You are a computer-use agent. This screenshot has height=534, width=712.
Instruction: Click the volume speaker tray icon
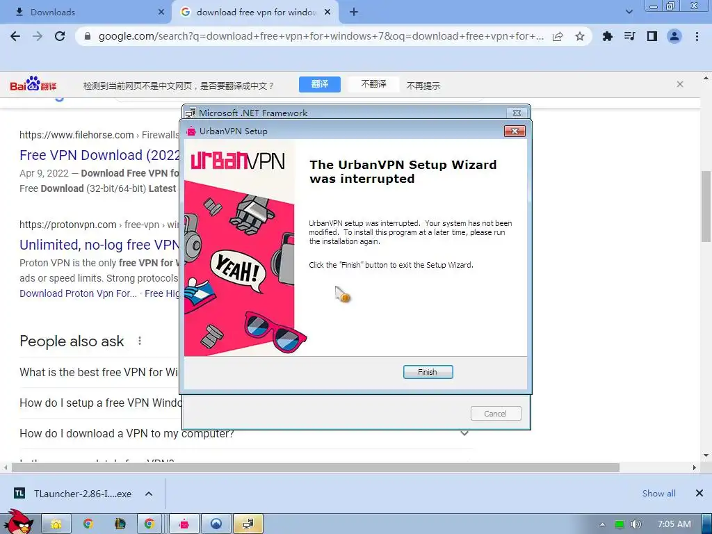point(636,524)
